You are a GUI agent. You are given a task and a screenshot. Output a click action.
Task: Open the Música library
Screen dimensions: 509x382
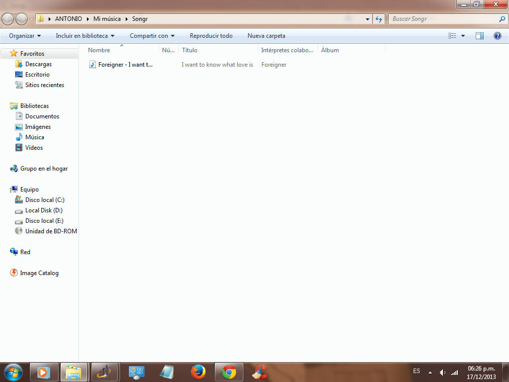point(34,137)
